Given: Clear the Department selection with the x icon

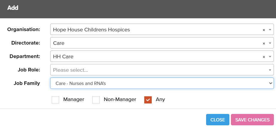Looking at the screenshot, I should [x=264, y=57].
